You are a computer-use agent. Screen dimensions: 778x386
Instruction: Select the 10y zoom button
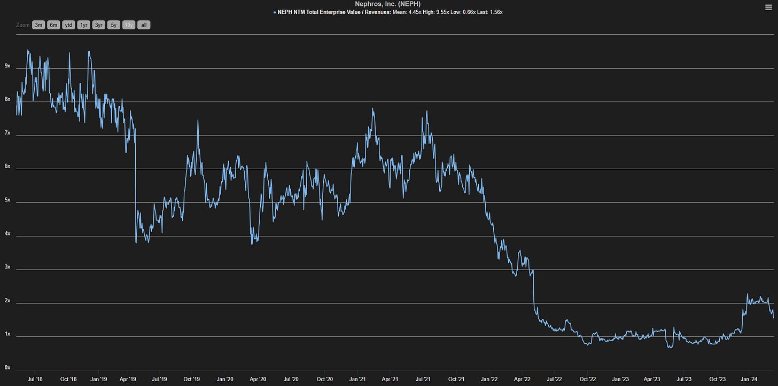(x=129, y=25)
